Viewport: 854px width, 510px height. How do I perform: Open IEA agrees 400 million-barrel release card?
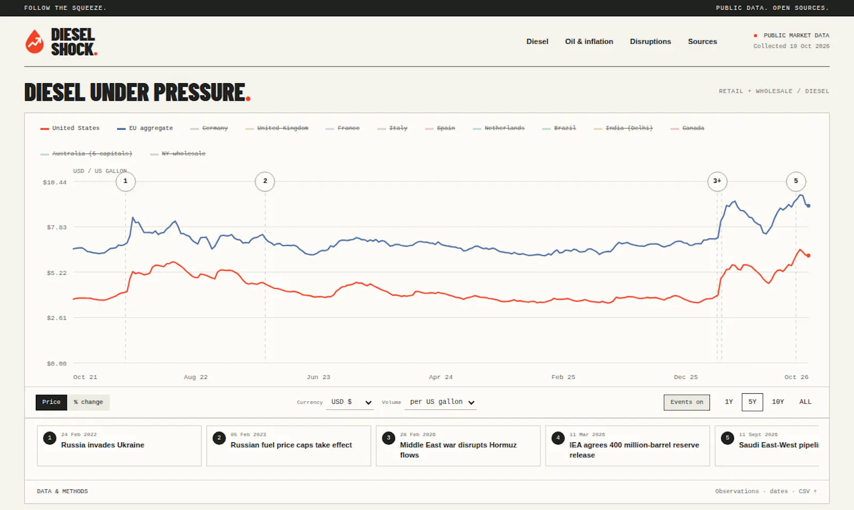click(x=627, y=446)
